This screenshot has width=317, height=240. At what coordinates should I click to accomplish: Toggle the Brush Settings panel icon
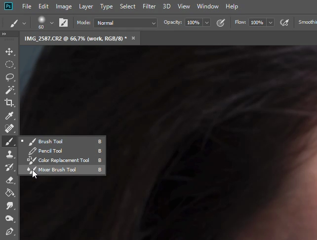[x=63, y=23]
